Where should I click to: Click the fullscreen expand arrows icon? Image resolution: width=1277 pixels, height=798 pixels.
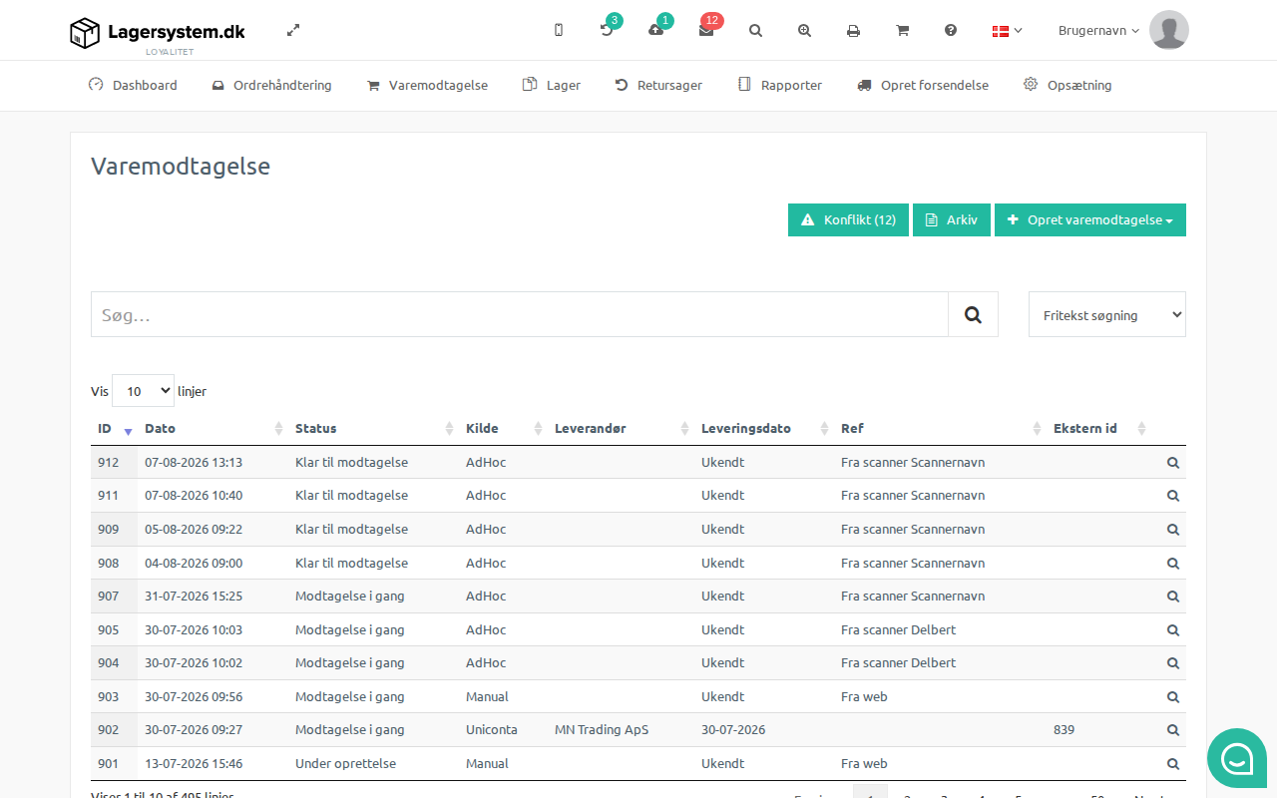point(293,30)
